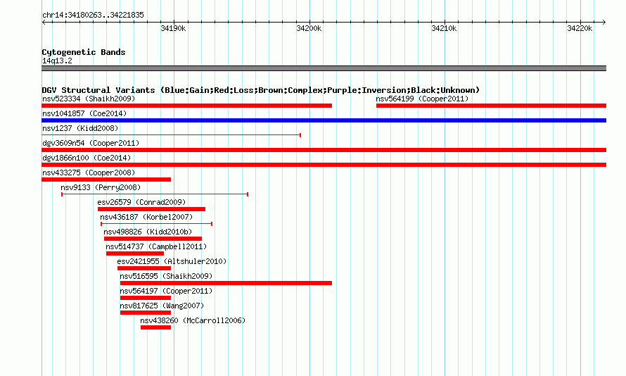The image size is (626, 376).
Task: Click the red bar under nsv523334
Action: click(x=187, y=106)
